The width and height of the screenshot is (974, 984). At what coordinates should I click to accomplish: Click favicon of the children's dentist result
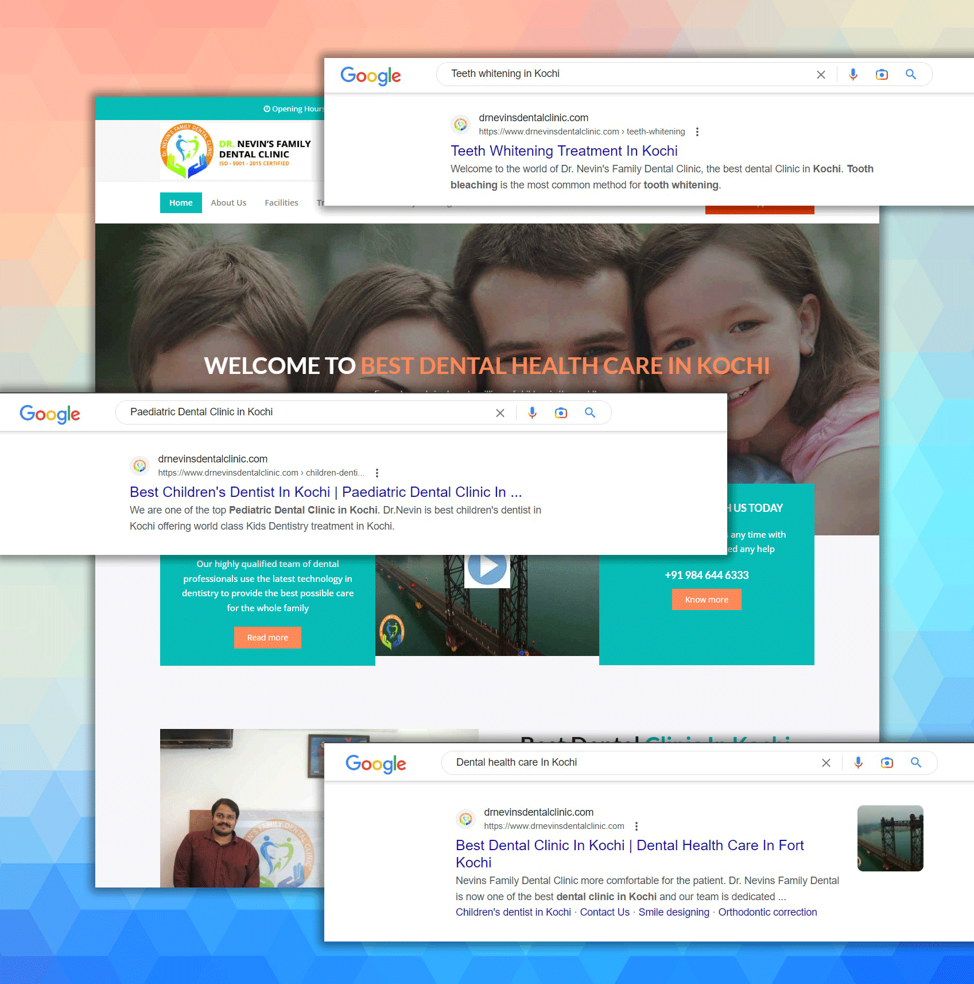point(139,465)
